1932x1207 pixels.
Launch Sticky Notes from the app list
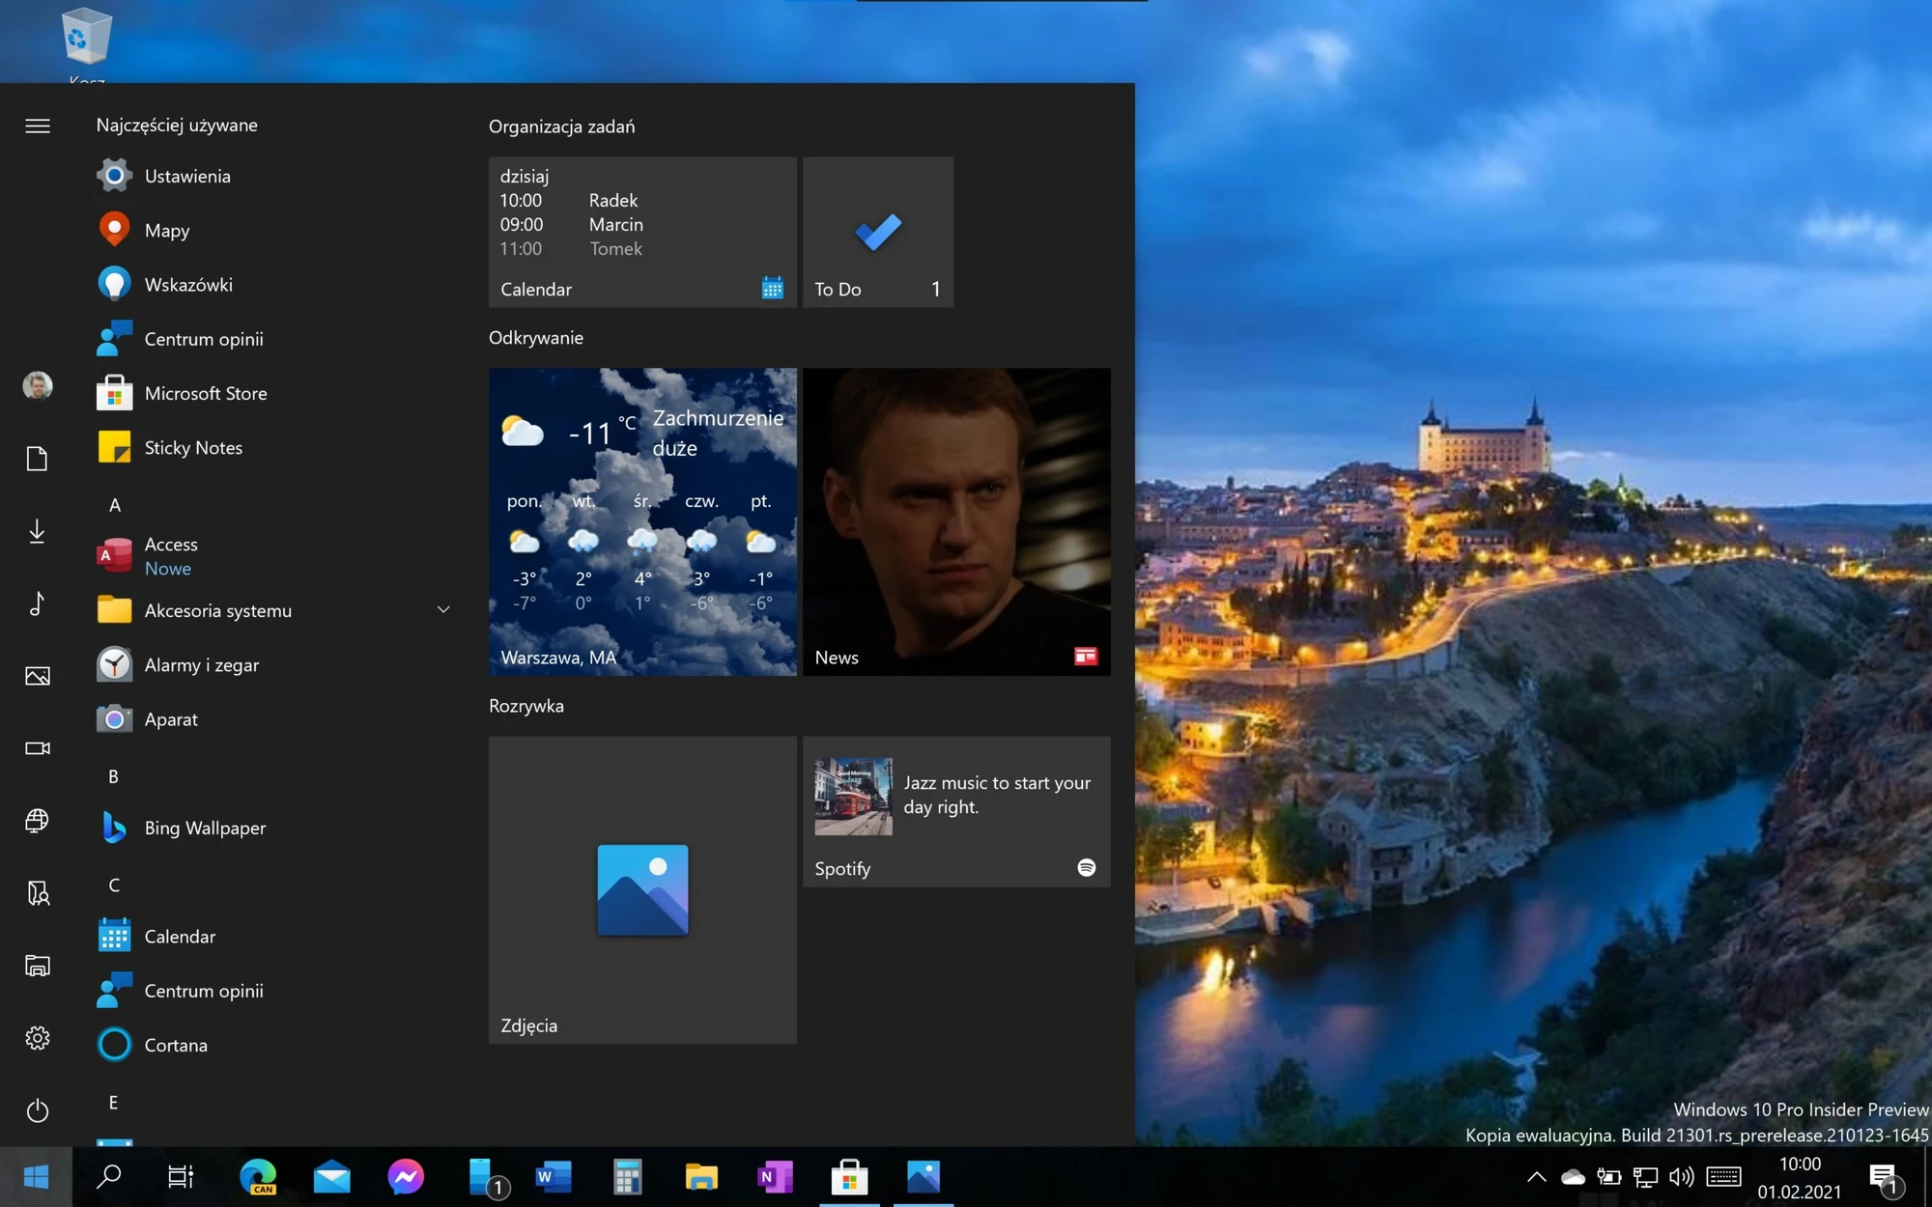(x=192, y=447)
